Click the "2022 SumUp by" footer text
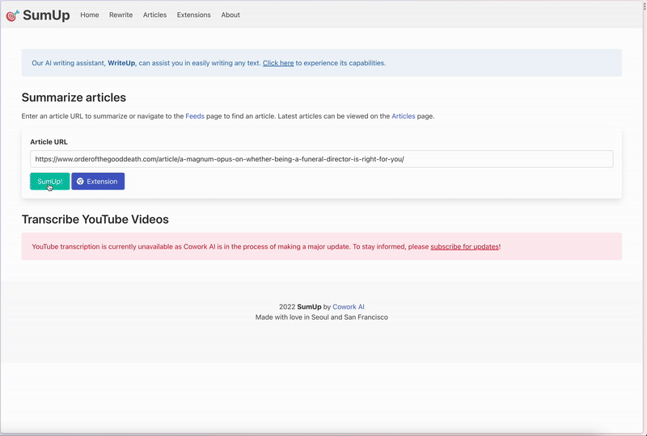Screen dimensions: 647x436 point(305,307)
